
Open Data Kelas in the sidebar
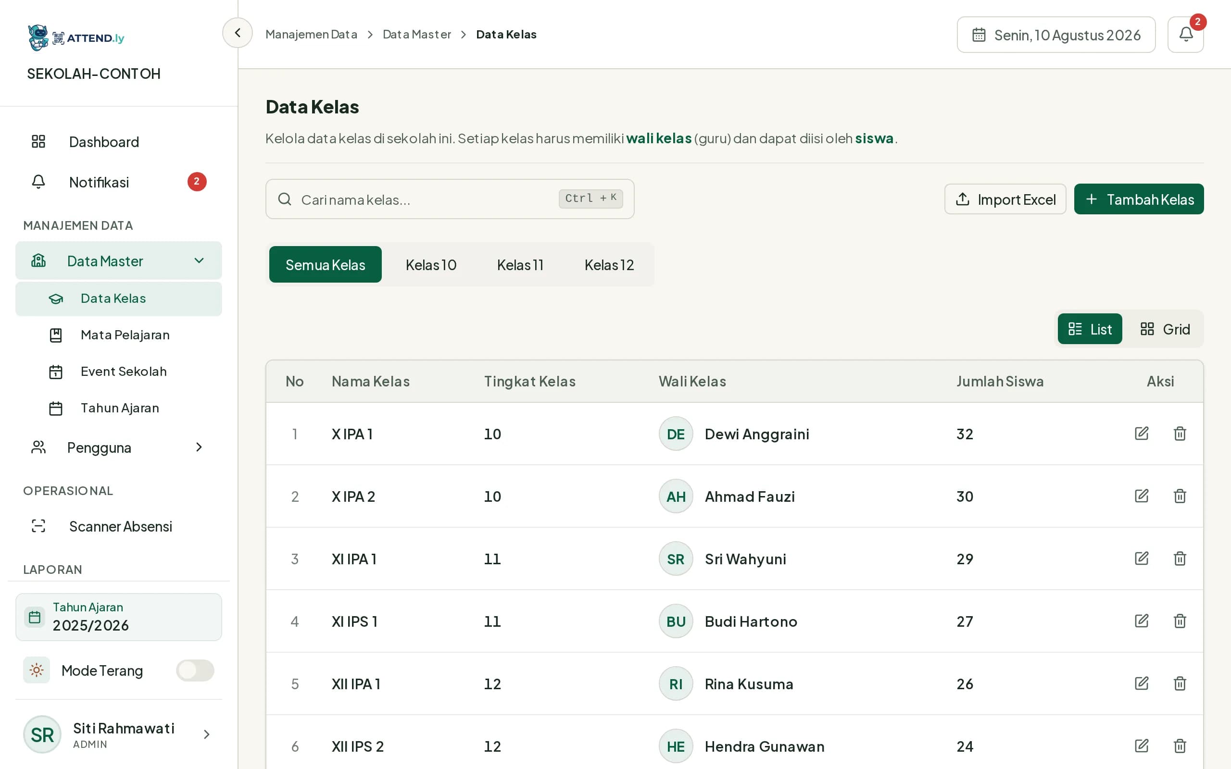click(118, 298)
